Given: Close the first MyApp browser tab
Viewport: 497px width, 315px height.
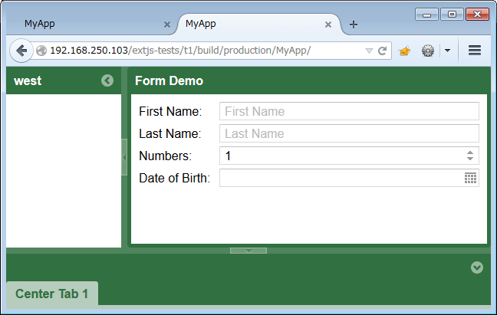Looking at the screenshot, I should click(x=167, y=25).
